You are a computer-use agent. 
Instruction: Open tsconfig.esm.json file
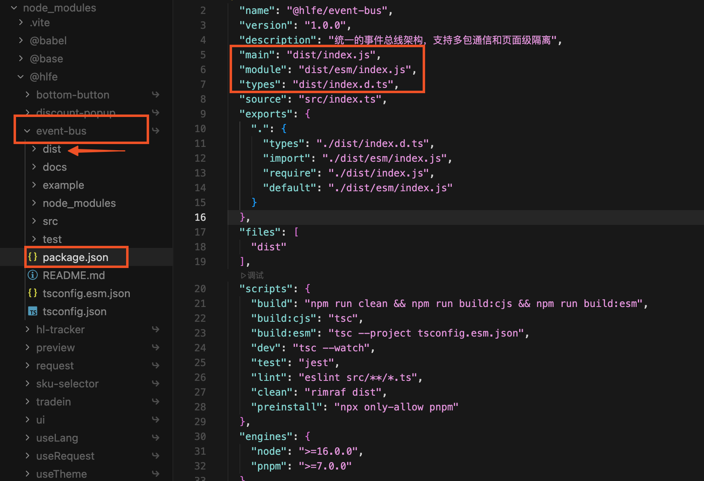(86, 293)
